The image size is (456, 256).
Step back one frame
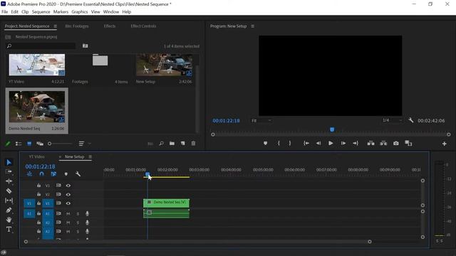pos(318,144)
